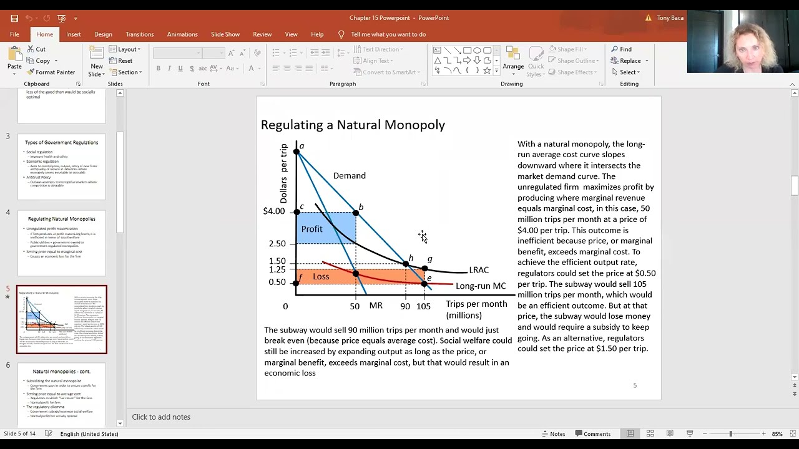Open the Layout dropdown

pos(125,49)
